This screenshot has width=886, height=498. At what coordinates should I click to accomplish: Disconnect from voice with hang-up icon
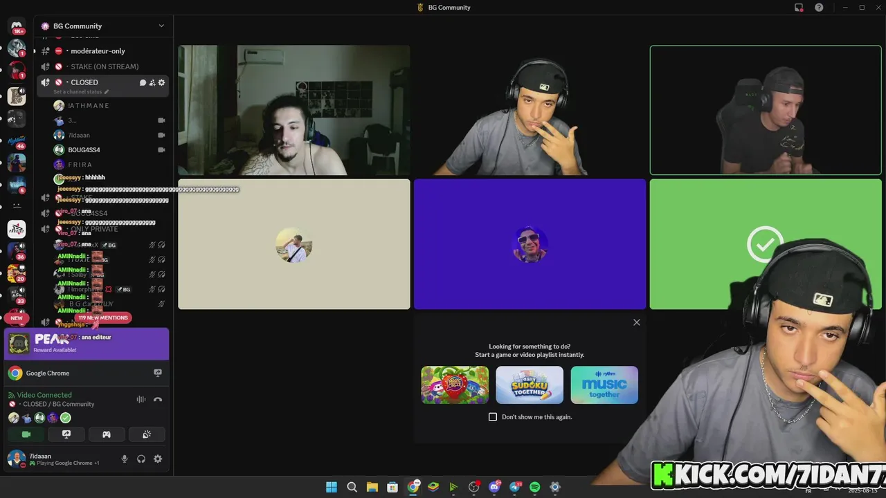pos(158,399)
